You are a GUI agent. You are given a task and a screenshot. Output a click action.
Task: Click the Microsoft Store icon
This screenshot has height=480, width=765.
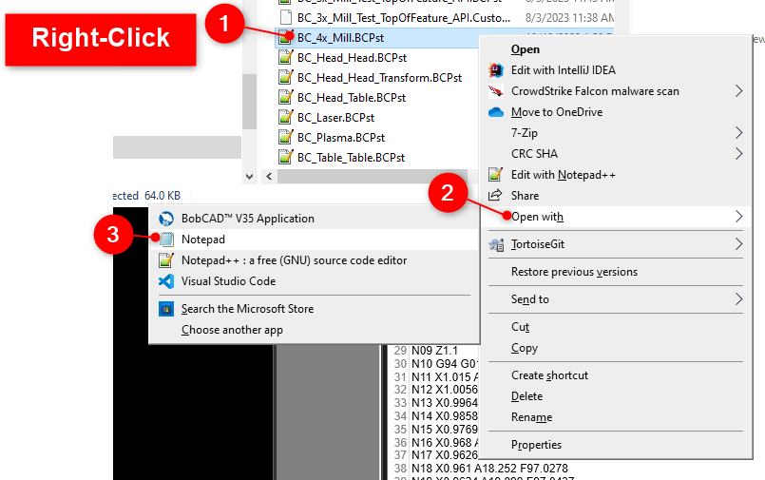tap(166, 309)
